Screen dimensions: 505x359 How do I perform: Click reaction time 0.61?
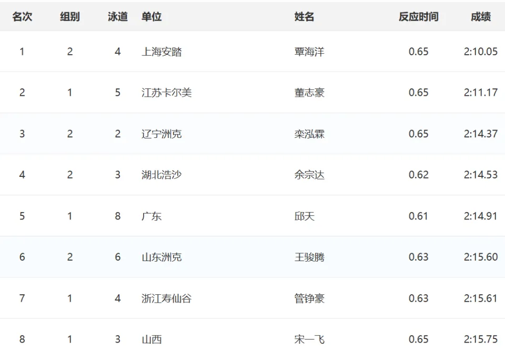point(418,216)
